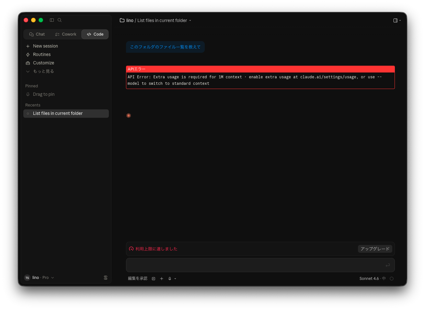Click the send arrow icon
Viewport: 425px width, 310px height.
click(x=388, y=265)
